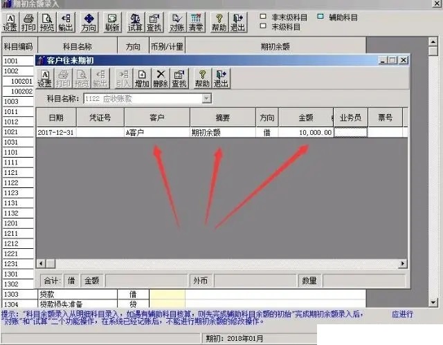Click 退出 exit in the main toolbar
This screenshot has width=443, height=345.
pos(237,22)
